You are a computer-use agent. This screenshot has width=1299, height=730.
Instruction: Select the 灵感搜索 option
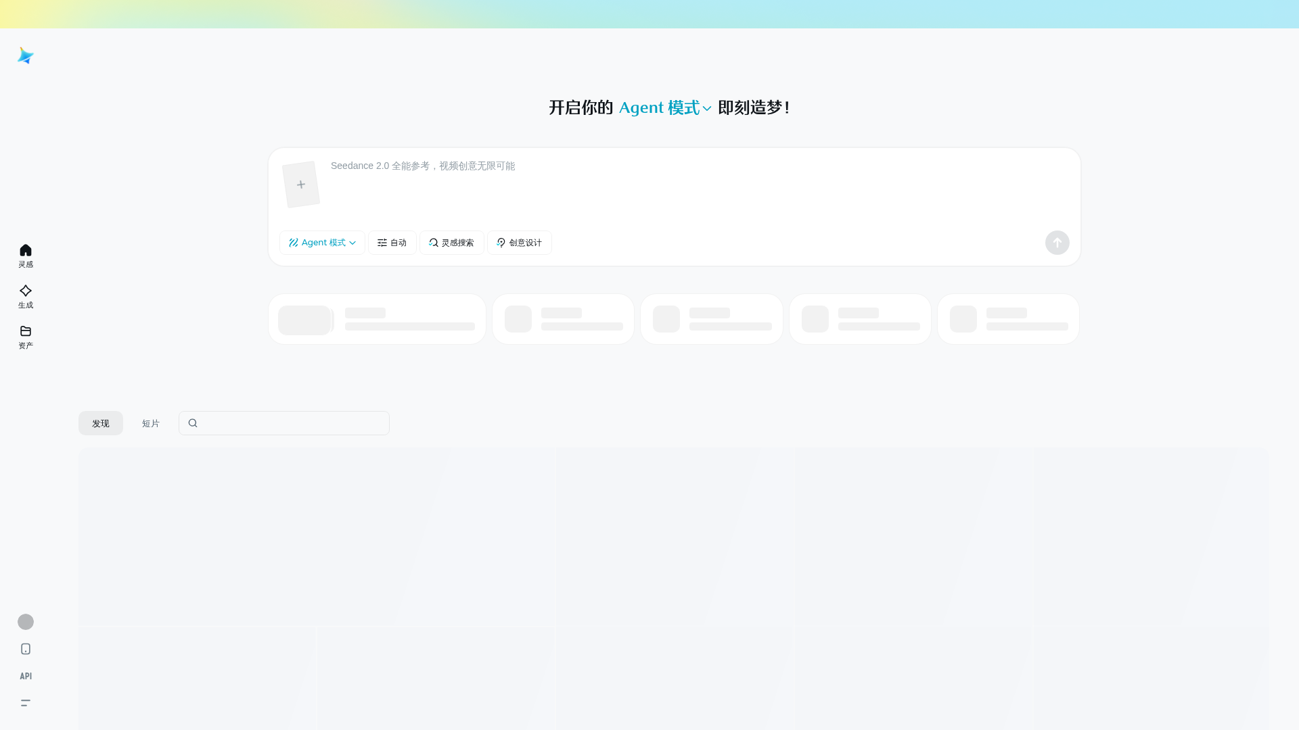[x=452, y=243]
